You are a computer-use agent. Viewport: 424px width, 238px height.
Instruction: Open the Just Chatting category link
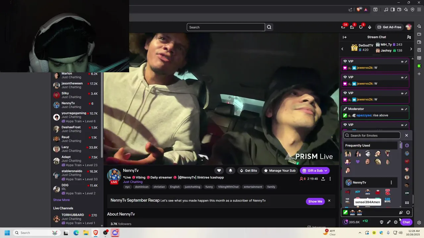tap(133, 182)
